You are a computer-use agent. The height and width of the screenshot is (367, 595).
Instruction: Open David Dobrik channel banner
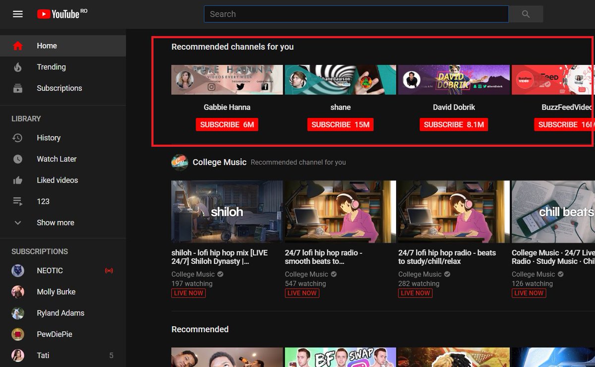click(454, 80)
